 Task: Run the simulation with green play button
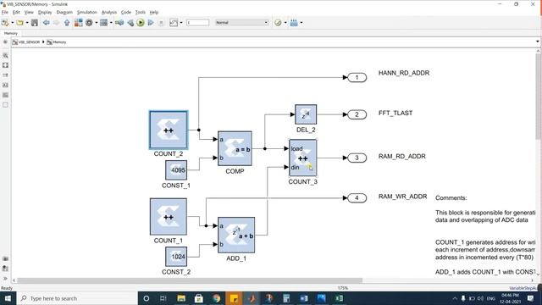click(x=141, y=23)
